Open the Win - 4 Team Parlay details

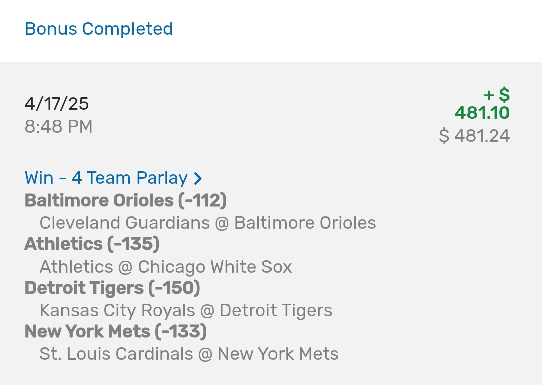(105, 178)
